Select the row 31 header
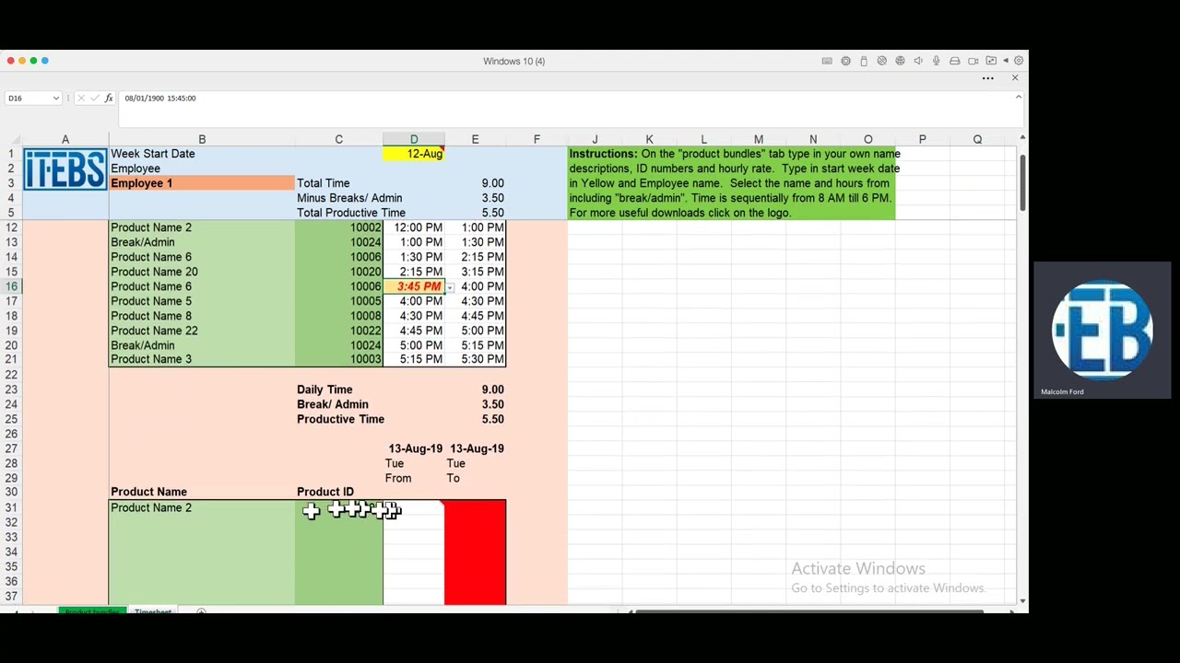Image resolution: width=1180 pixels, height=663 pixels. (10, 507)
